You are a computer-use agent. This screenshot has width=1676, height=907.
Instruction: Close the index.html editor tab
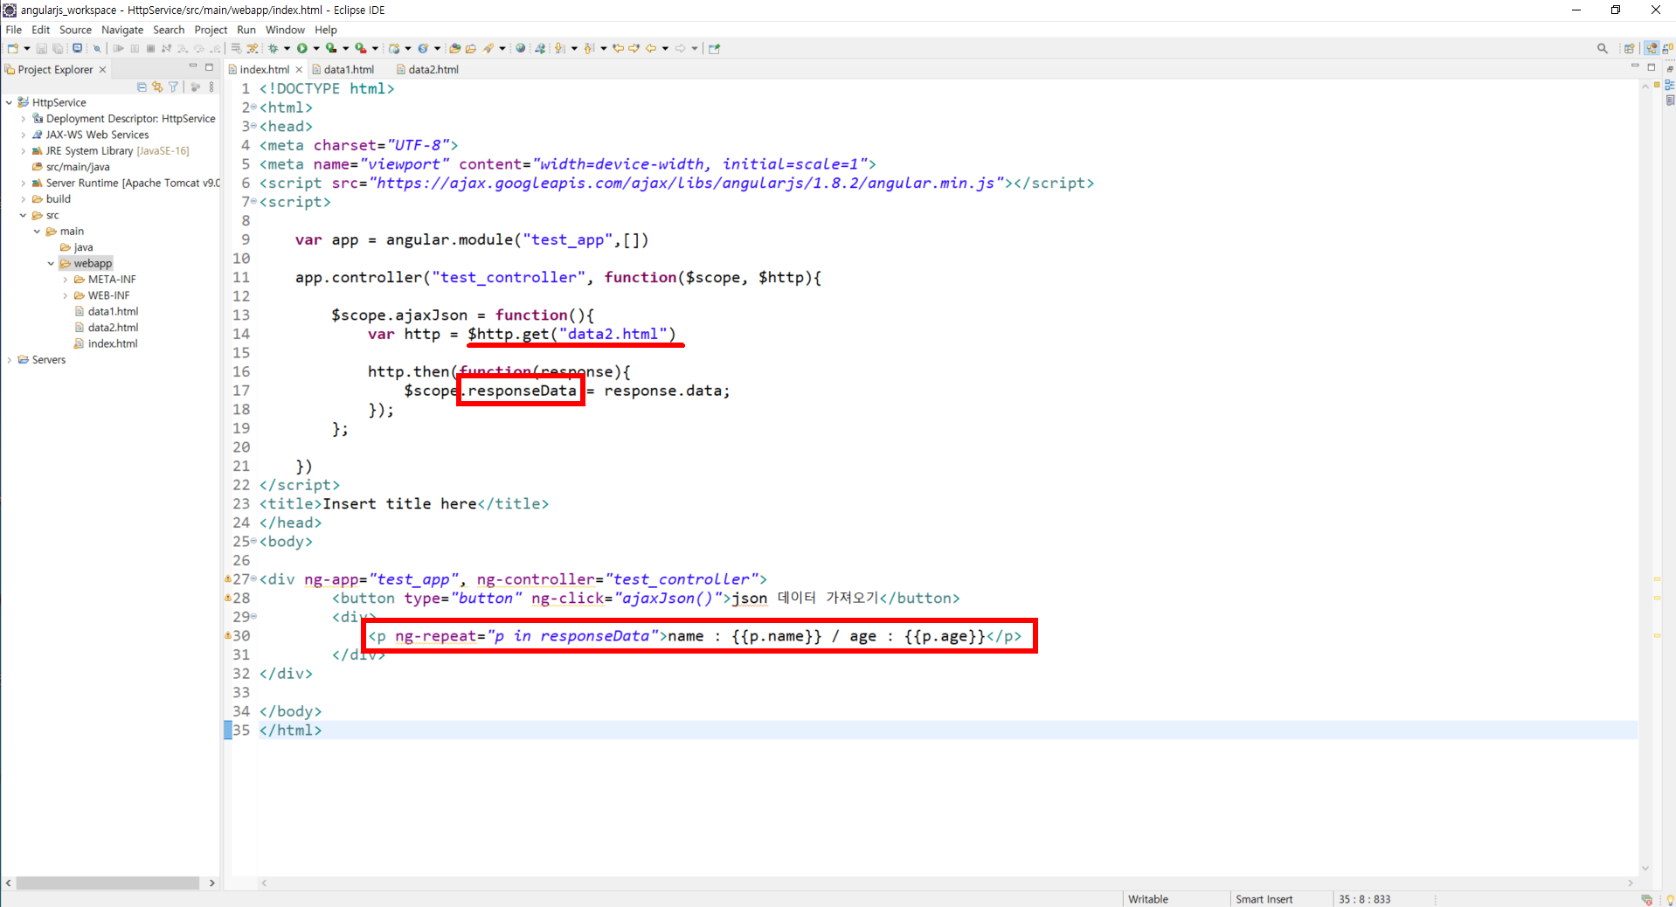pos(299,70)
